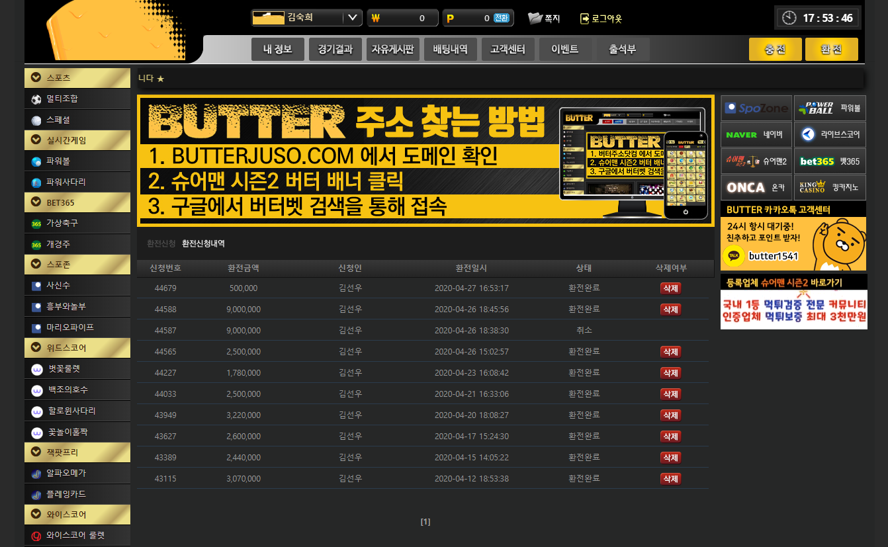
Task: Click the 로그아웃 logout icon
Action: click(584, 19)
